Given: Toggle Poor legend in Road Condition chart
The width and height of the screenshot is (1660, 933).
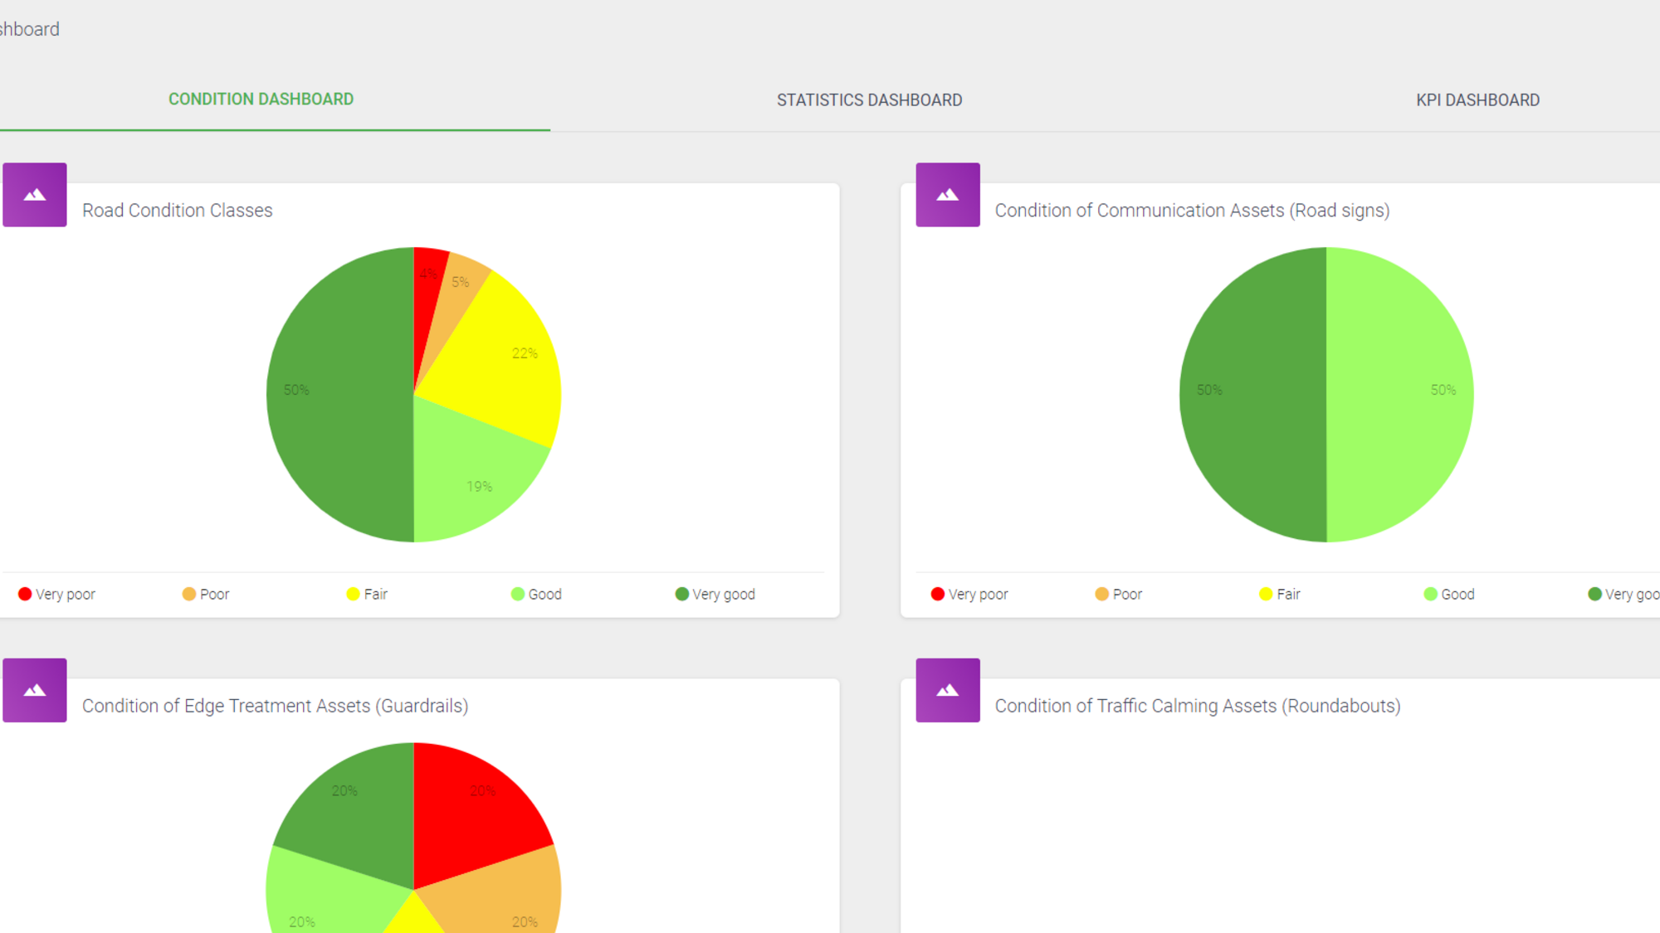Looking at the screenshot, I should (206, 594).
